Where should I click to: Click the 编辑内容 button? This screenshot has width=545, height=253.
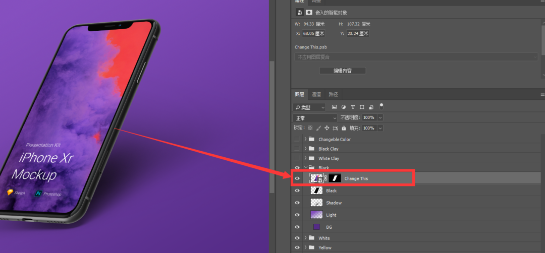[342, 71]
